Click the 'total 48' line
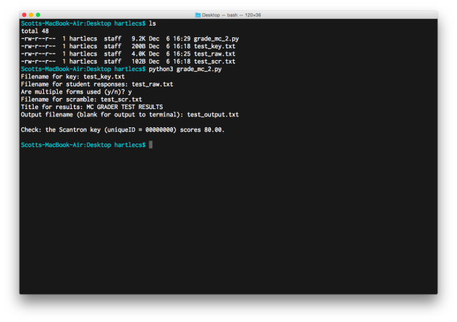This screenshot has height=322, width=457. (34, 31)
